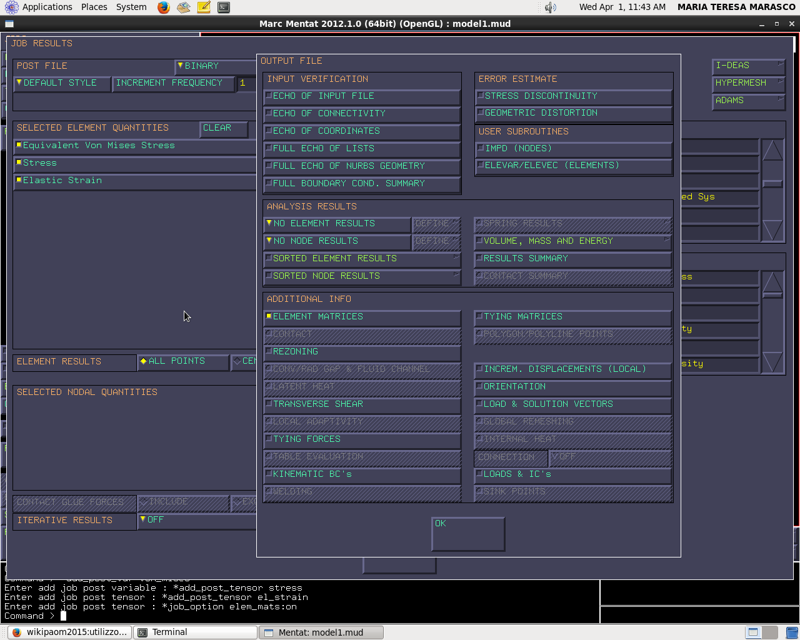Viewport: 800px width, 640px height.
Task: Click the scroll-up triangle in lower right list
Action: coord(772,282)
